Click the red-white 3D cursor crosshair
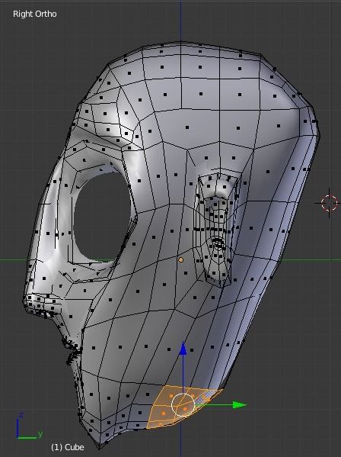This screenshot has width=341, height=457. coord(330,203)
